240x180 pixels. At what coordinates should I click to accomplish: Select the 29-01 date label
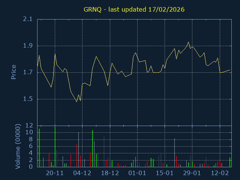192,173
